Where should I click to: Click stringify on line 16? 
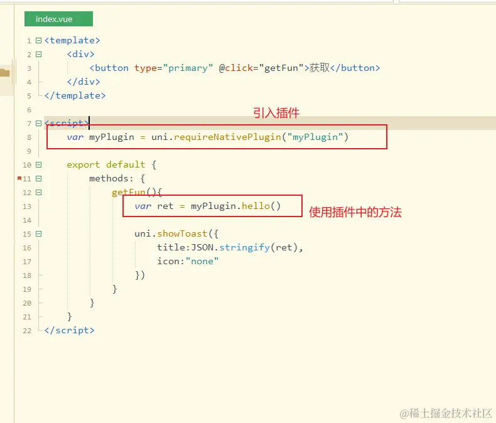[244, 247]
